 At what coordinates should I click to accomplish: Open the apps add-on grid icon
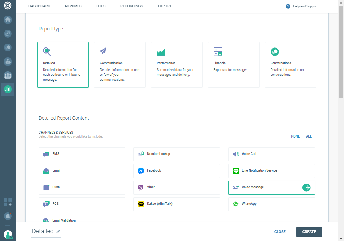click(7, 202)
